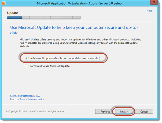
Task: Cancel the setup wizard
Action: coord(144,111)
